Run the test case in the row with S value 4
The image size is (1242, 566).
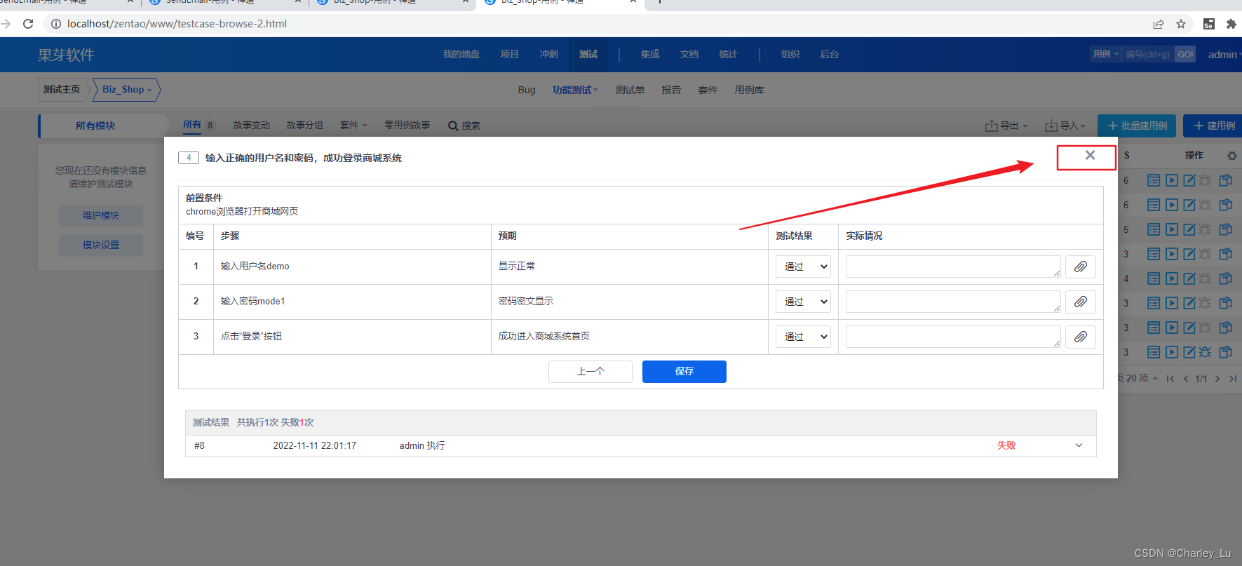click(x=1172, y=278)
